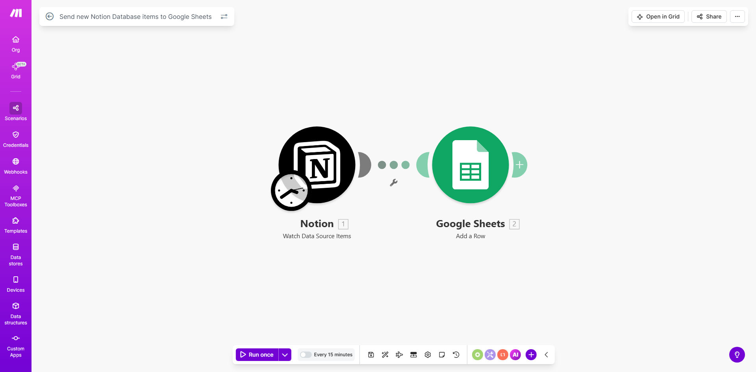Screen dimensions: 756x372
Task: Click the Notion module title text
Action: pyautogui.click(x=317, y=224)
